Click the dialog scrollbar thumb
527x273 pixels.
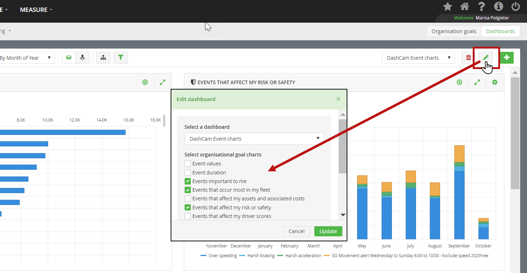(x=343, y=146)
